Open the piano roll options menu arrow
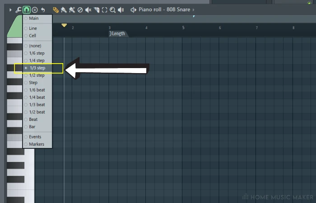The width and height of the screenshot is (316, 203). (10, 9)
